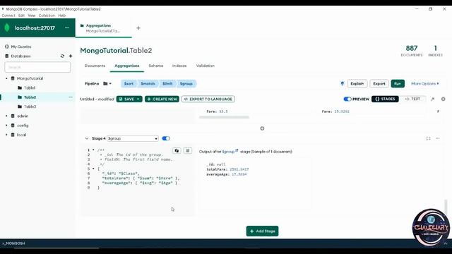Click the CREATE NEW button
The height and width of the screenshot is (254, 452).
pos(162,99)
